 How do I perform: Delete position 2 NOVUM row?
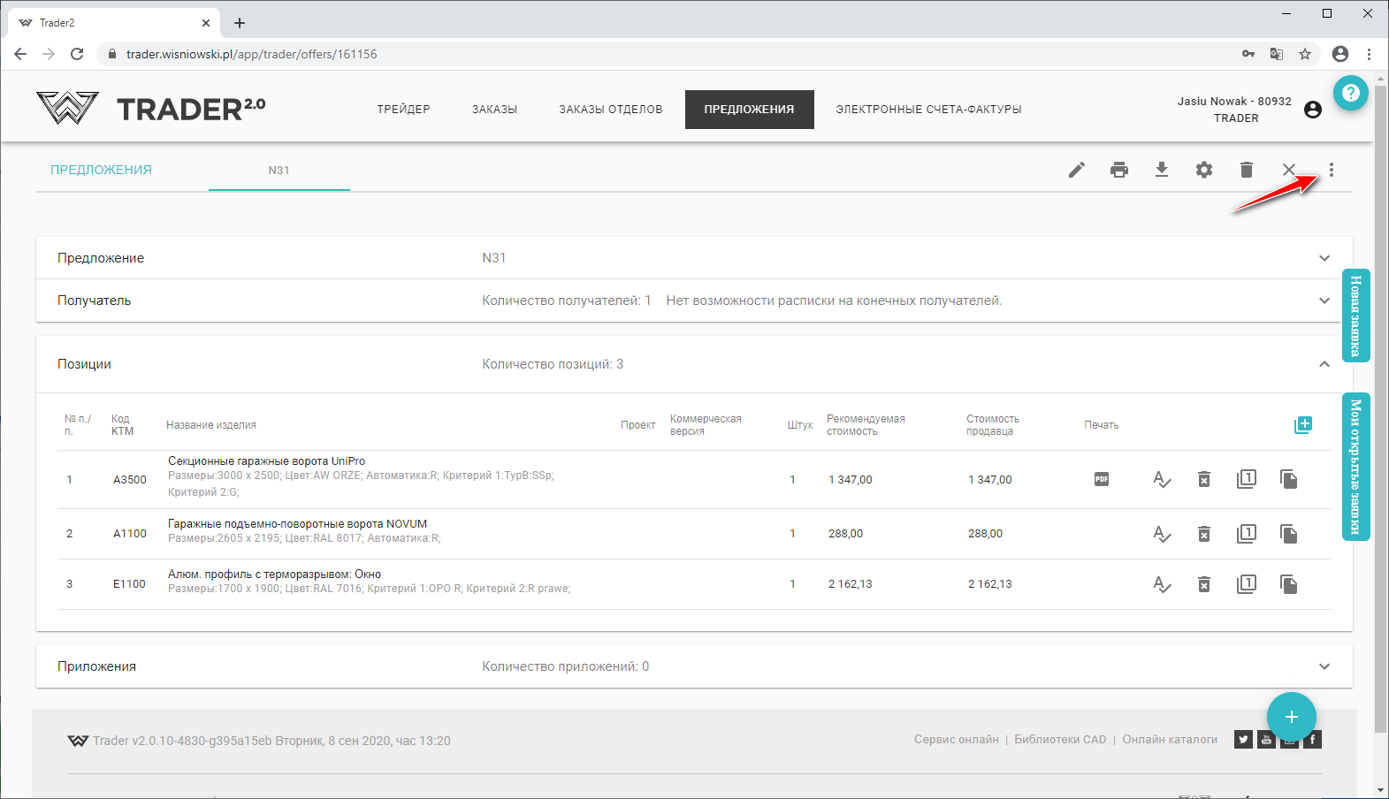1204,534
